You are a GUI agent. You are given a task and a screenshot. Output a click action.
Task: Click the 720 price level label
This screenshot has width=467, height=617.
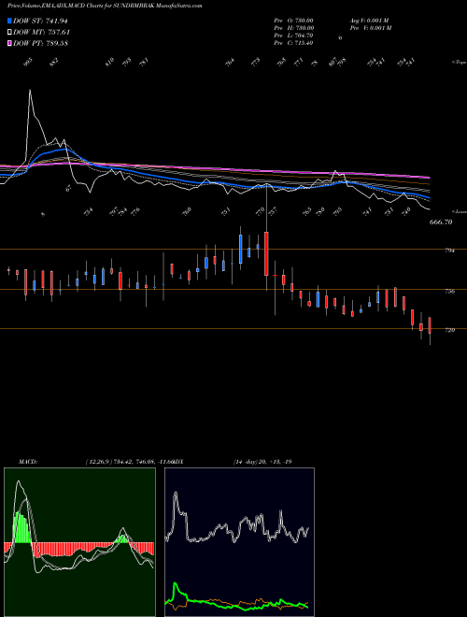pyautogui.click(x=449, y=330)
